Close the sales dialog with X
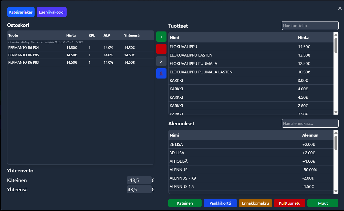 (x=340, y=8)
